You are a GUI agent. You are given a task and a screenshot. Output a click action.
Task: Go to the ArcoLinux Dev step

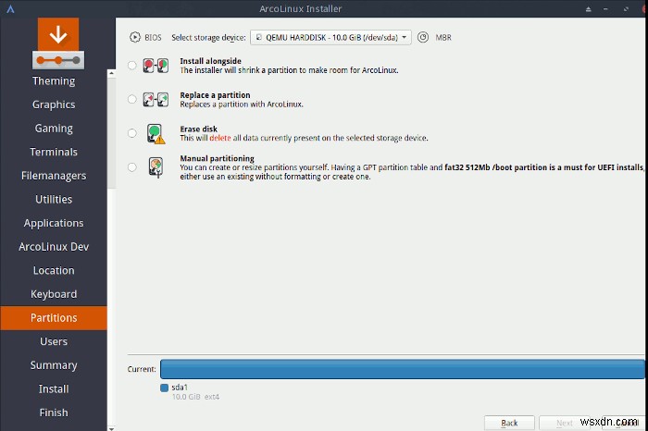point(54,247)
